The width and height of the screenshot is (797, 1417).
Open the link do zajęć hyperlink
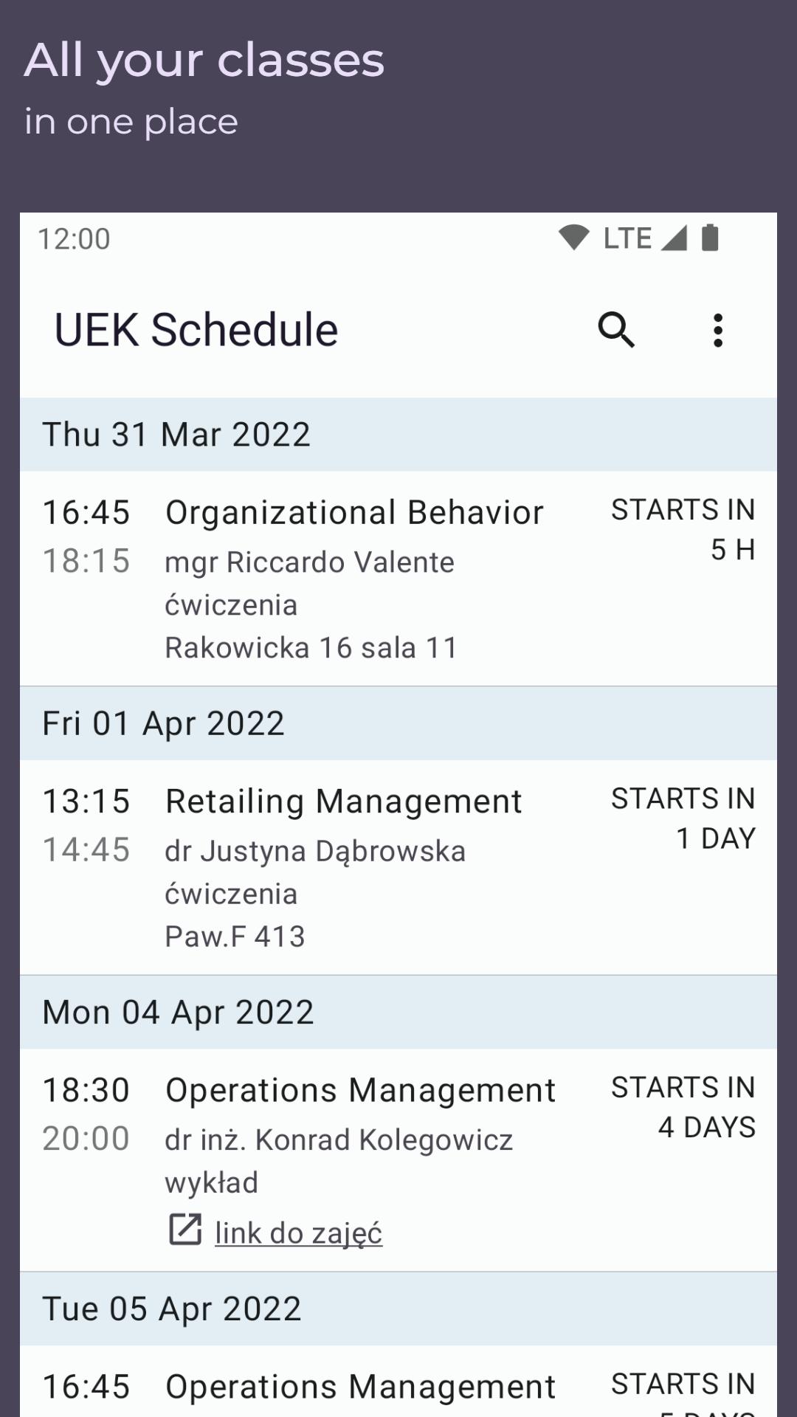coord(298,1232)
